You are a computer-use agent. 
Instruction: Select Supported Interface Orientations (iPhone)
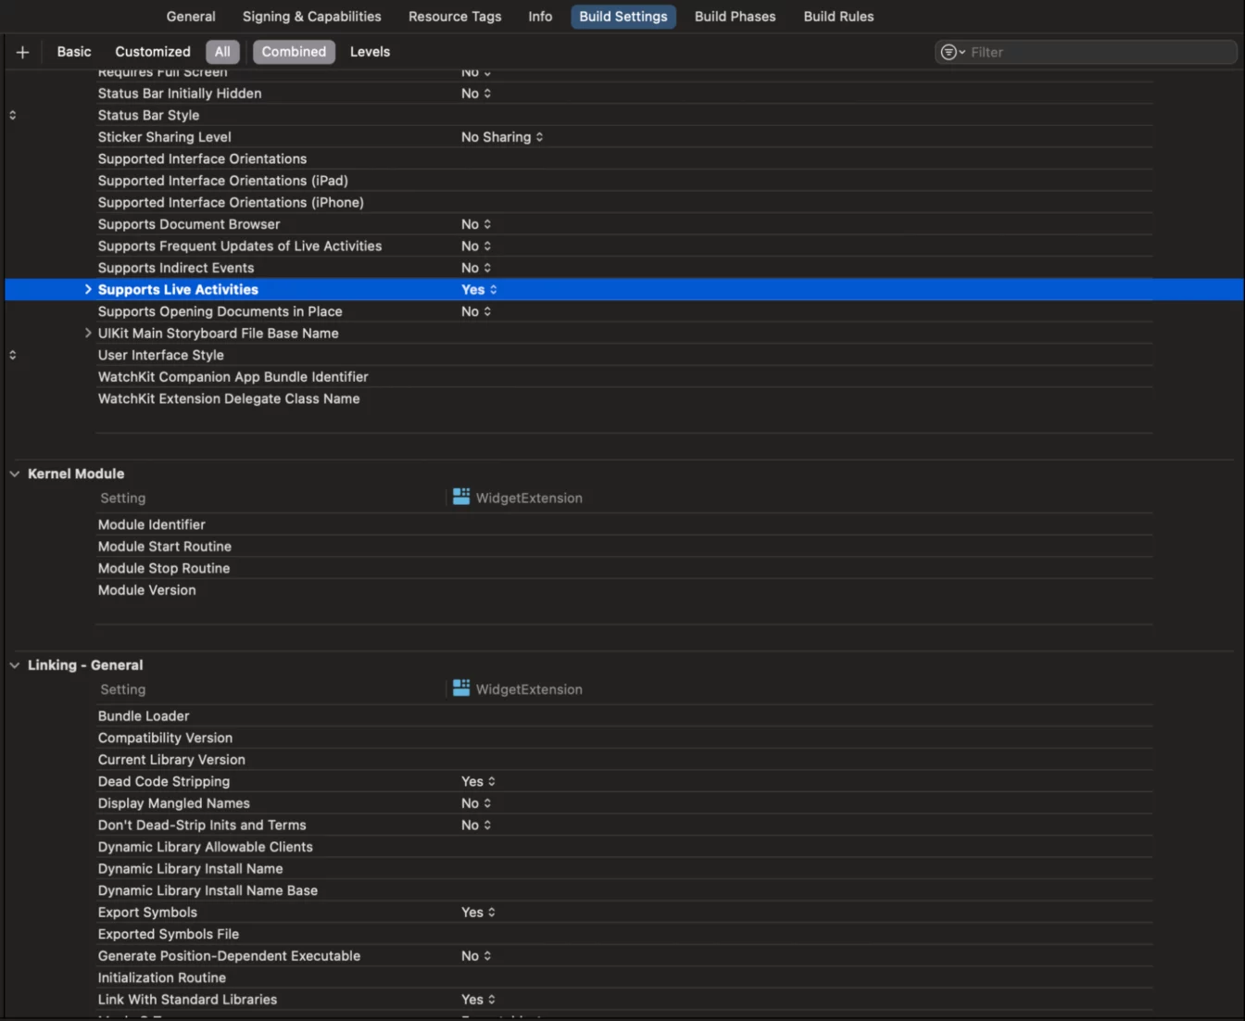231,202
